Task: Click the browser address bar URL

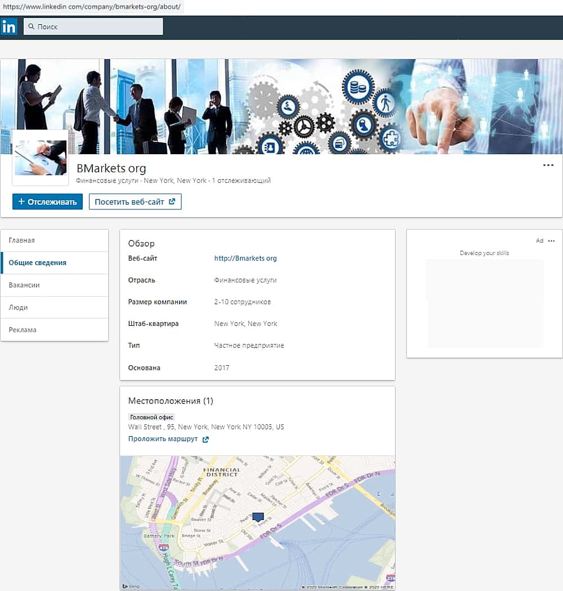Action: pos(92,6)
